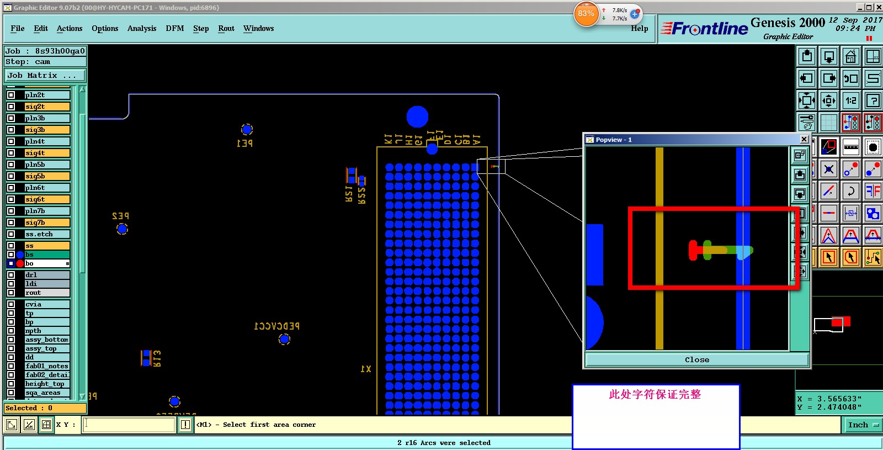
Task: Click the pan left view icon
Action: pos(807,78)
